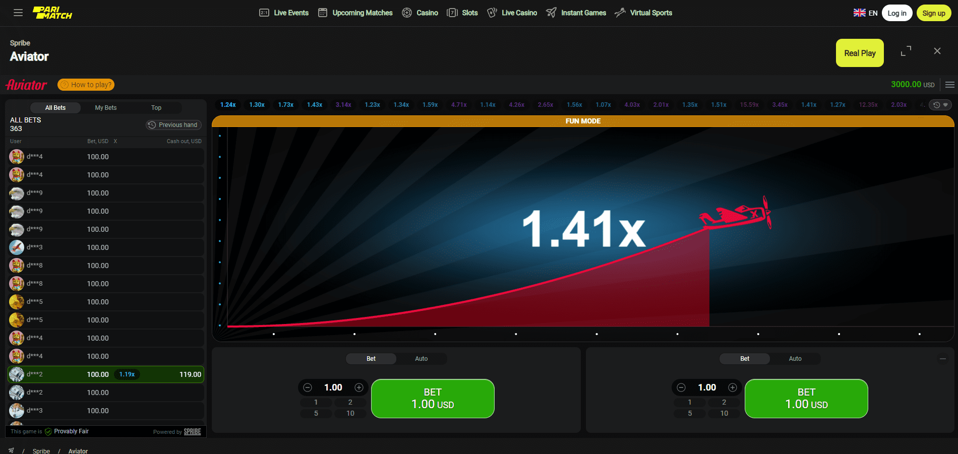
Task: Click the Virtual Sports icon
Action: pos(620,13)
